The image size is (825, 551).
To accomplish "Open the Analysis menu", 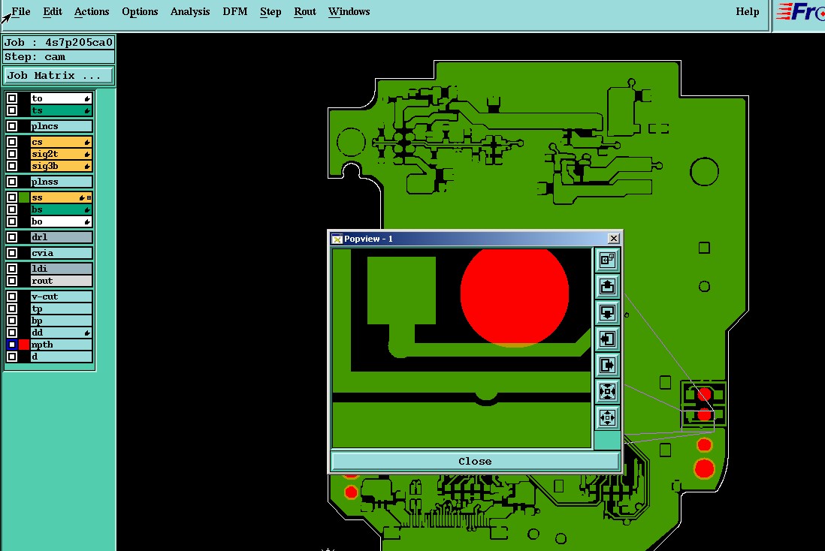I will (190, 11).
